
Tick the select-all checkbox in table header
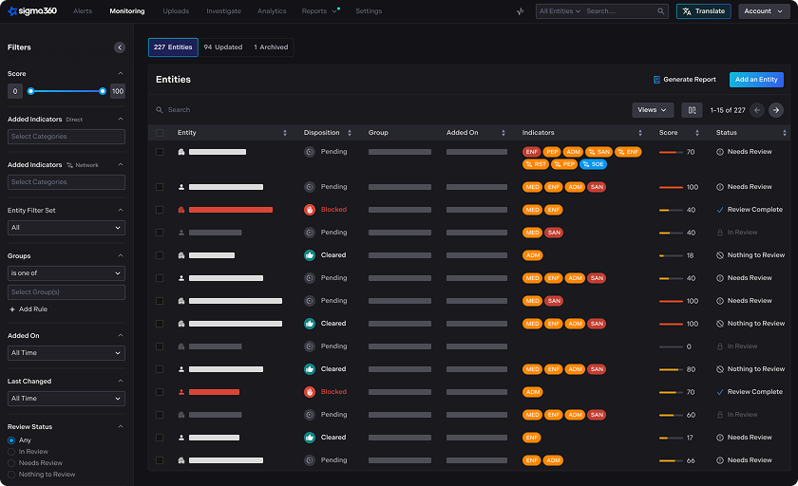tap(160, 133)
